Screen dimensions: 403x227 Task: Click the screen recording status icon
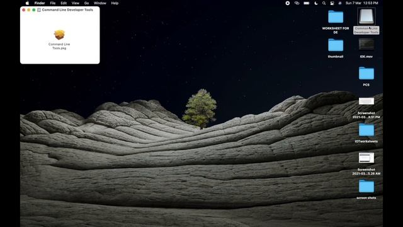pos(288,3)
